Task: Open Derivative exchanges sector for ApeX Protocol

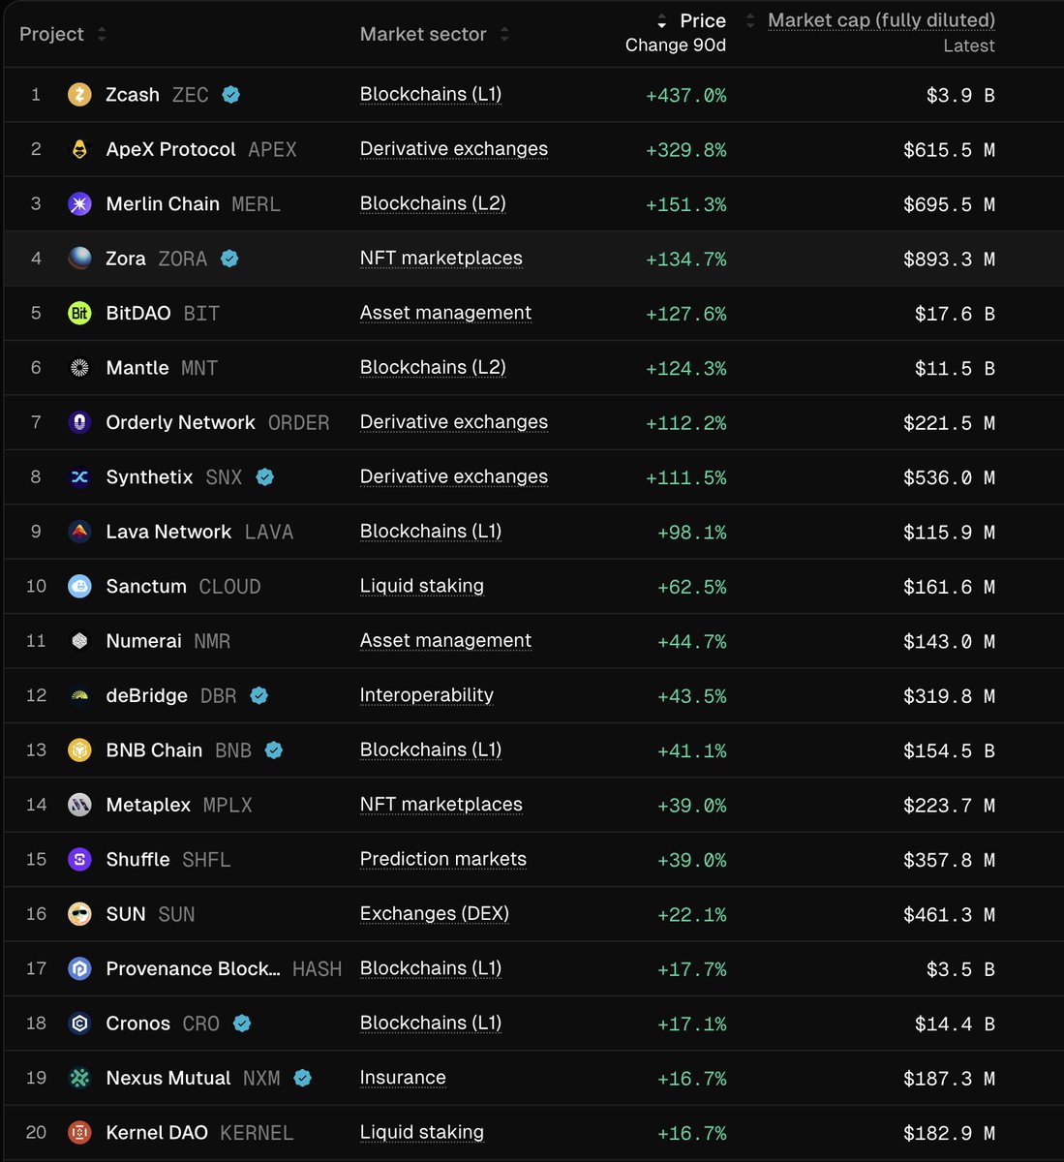Action: pos(453,149)
